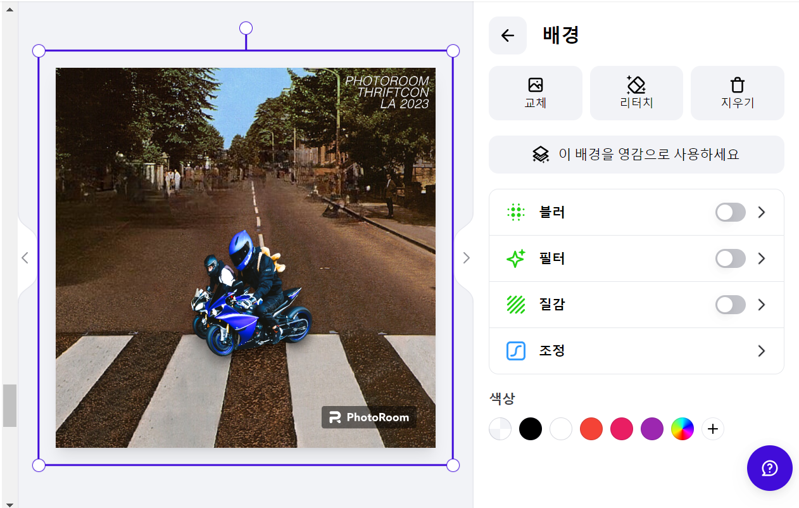
Task: Click the PHOTOROOM THRIFTCON LA 2023 text
Action: click(x=387, y=92)
